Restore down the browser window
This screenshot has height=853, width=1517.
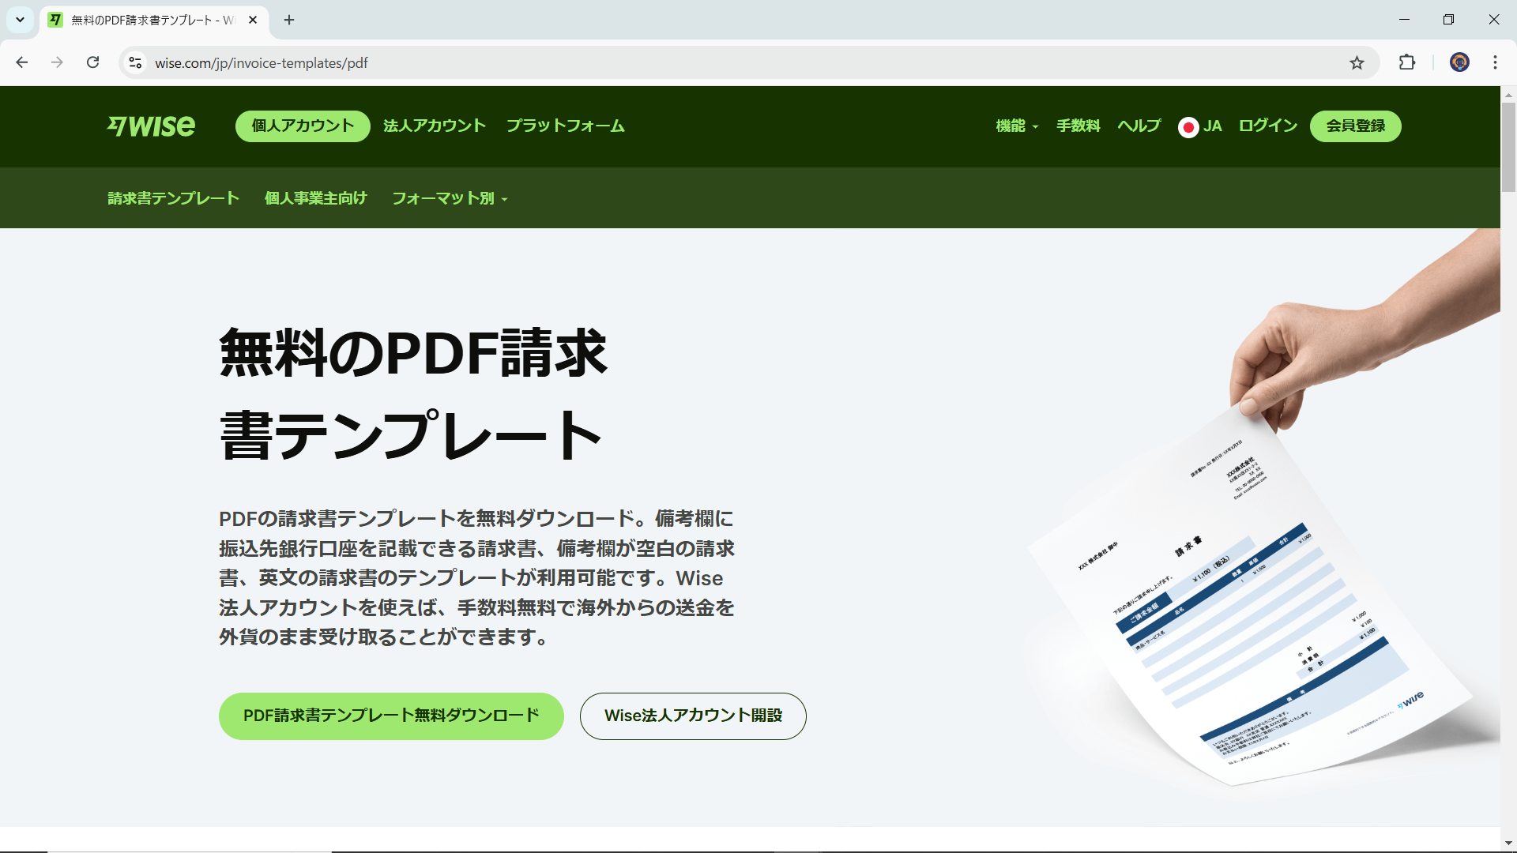point(1448,20)
